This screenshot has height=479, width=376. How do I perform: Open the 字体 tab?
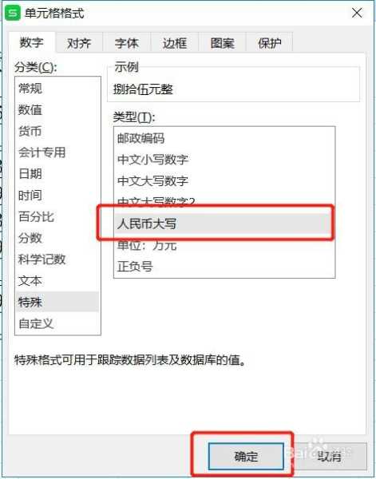coord(126,43)
